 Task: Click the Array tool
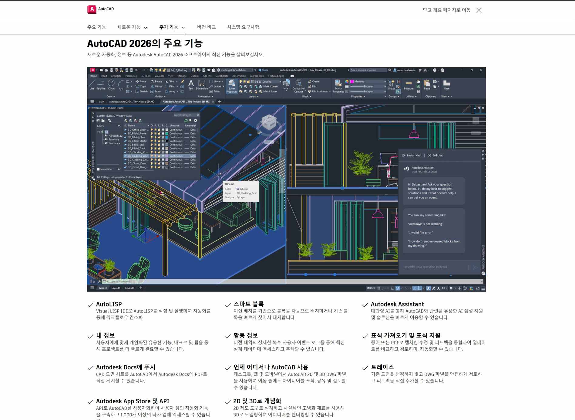coord(170,91)
